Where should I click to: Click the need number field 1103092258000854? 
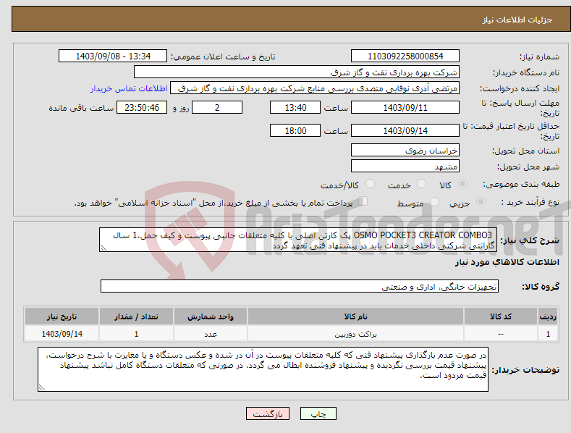coord(405,56)
